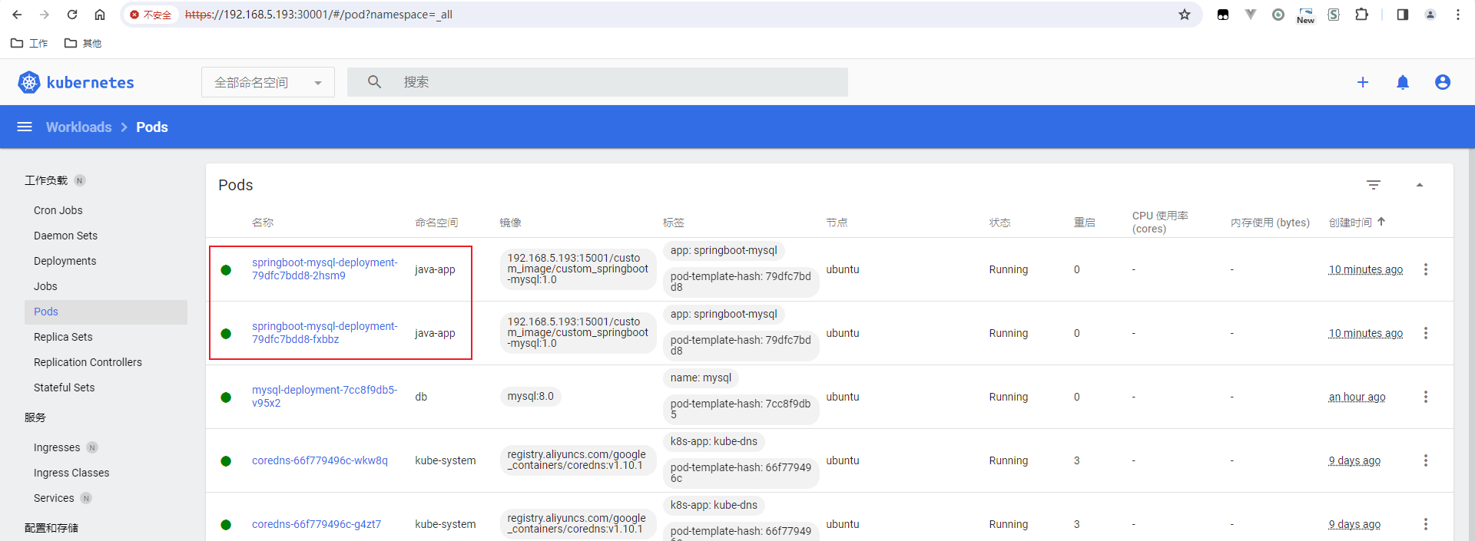Collapse the Pods card with the arrow

point(1420,185)
